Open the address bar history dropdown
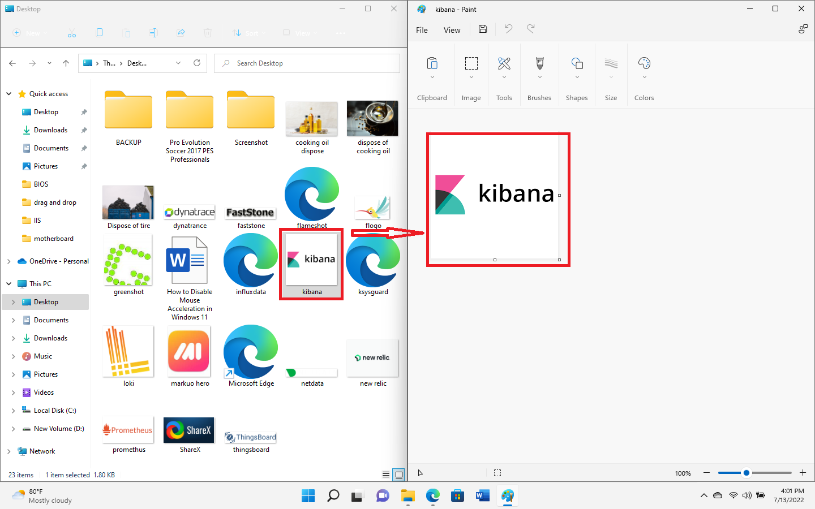Viewport: 815px width, 509px height. click(178, 63)
